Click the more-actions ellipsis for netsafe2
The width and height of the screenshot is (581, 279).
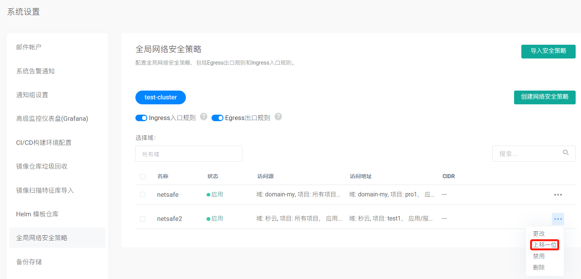(x=558, y=219)
